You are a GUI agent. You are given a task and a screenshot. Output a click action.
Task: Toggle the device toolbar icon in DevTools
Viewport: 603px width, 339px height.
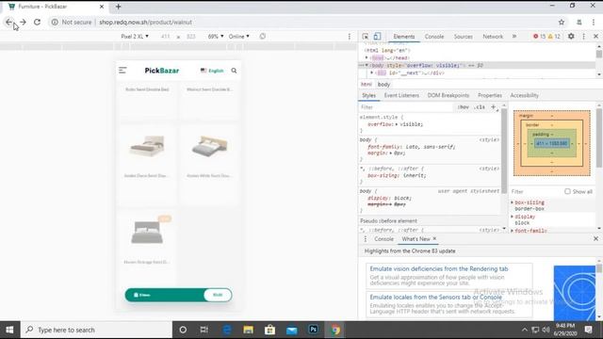[x=377, y=36]
